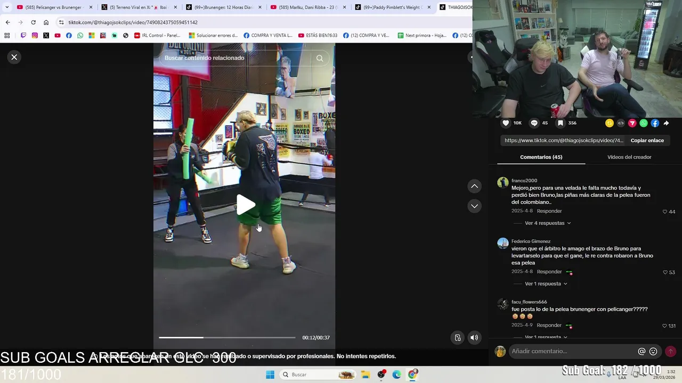The width and height of the screenshot is (682, 383).
Task: Toggle the auto-scroll icon beside volume
Action: [x=458, y=337]
